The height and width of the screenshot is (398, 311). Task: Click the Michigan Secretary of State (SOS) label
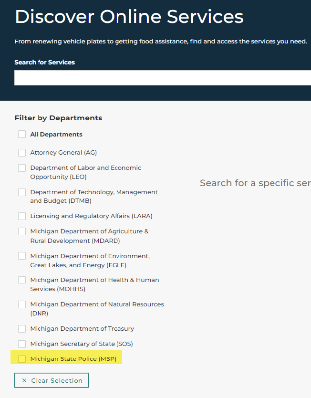click(82, 344)
